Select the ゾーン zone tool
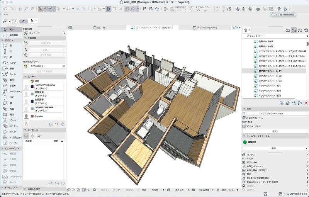Screen dimensions: 309x197 (11, 120)
